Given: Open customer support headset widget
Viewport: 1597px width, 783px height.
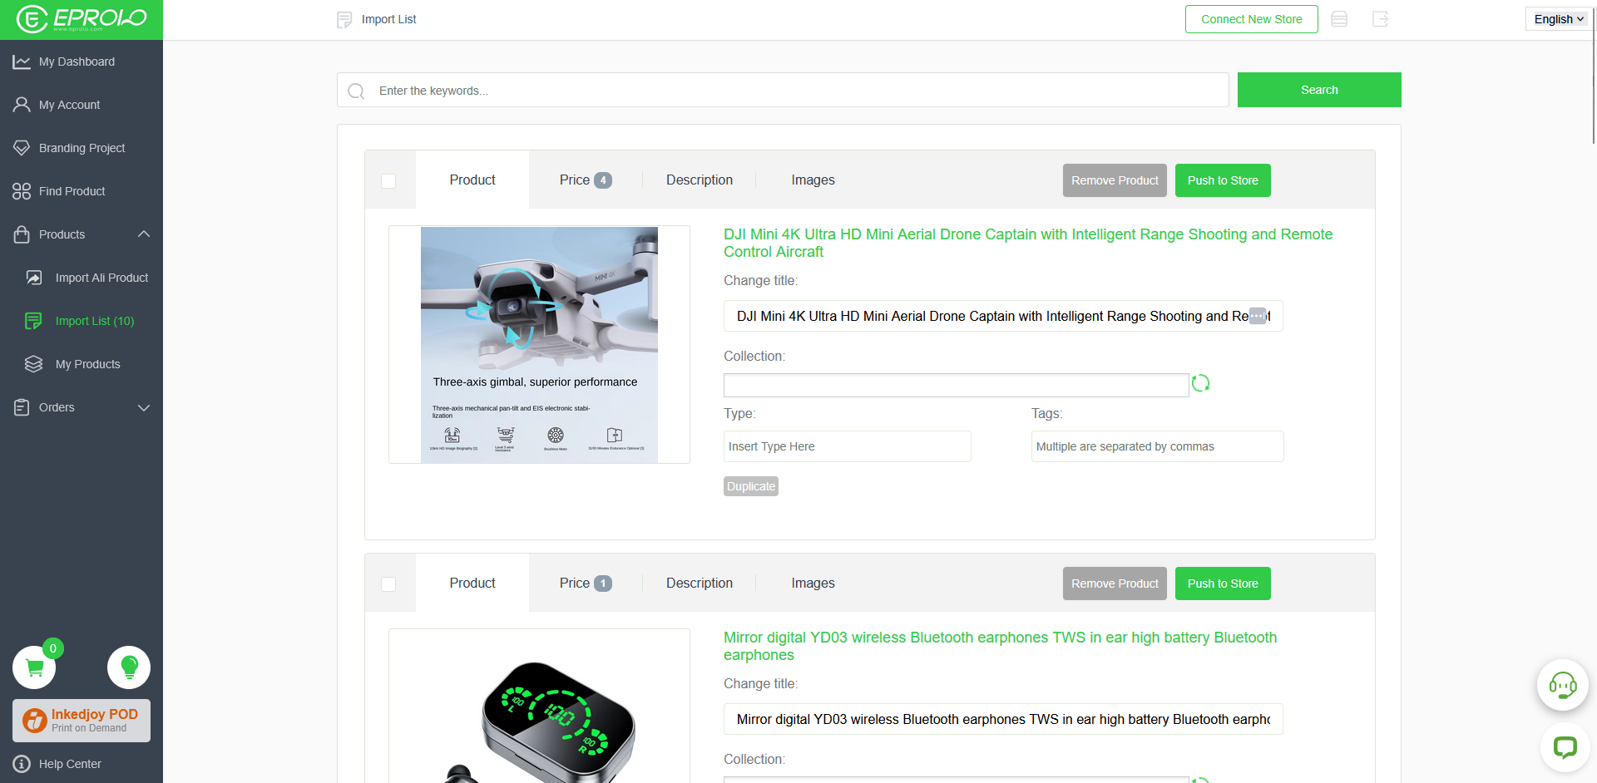Looking at the screenshot, I should [1563, 685].
